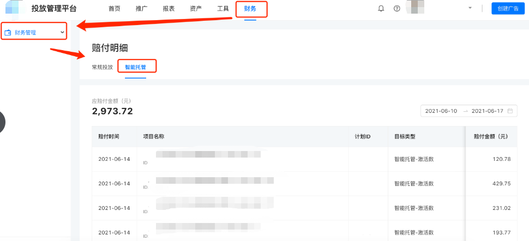Expand the account dropdown arrow
The image size is (529, 241).
pyautogui.click(x=470, y=8)
